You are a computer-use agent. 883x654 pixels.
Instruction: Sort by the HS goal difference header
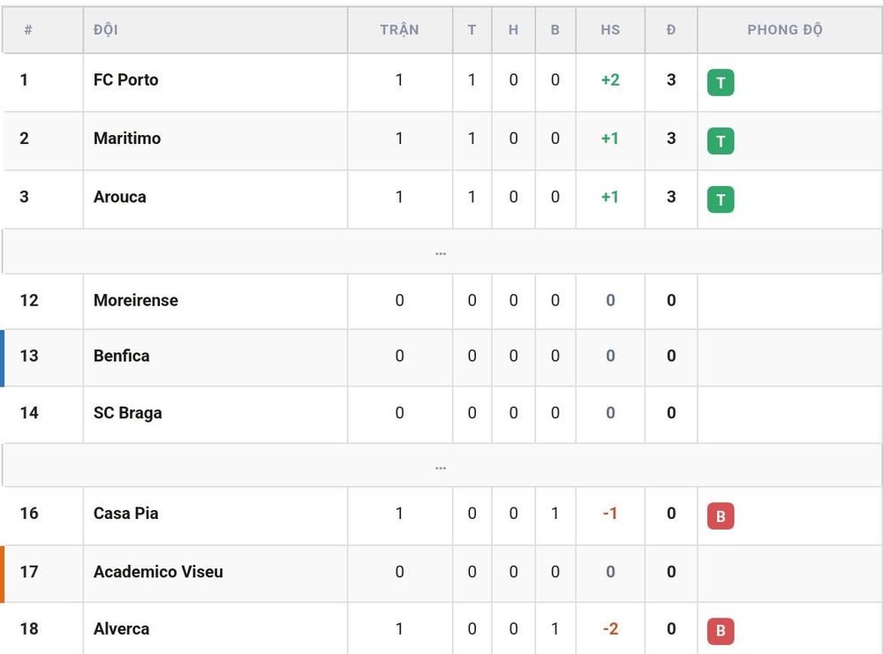pos(610,30)
